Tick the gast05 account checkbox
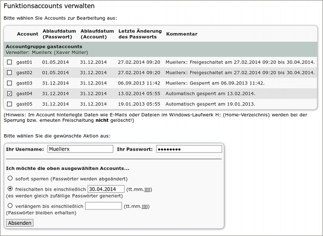 [x=9, y=104]
